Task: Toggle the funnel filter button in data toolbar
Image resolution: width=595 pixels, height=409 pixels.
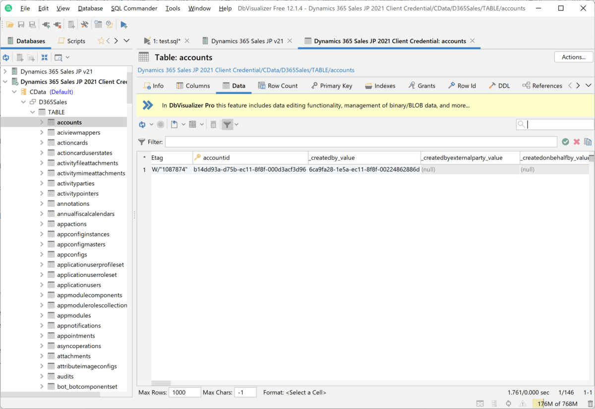Action: click(227, 125)
